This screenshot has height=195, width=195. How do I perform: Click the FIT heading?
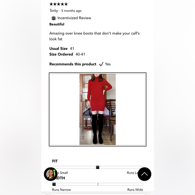pyautogui.click(x=55, y=161)
